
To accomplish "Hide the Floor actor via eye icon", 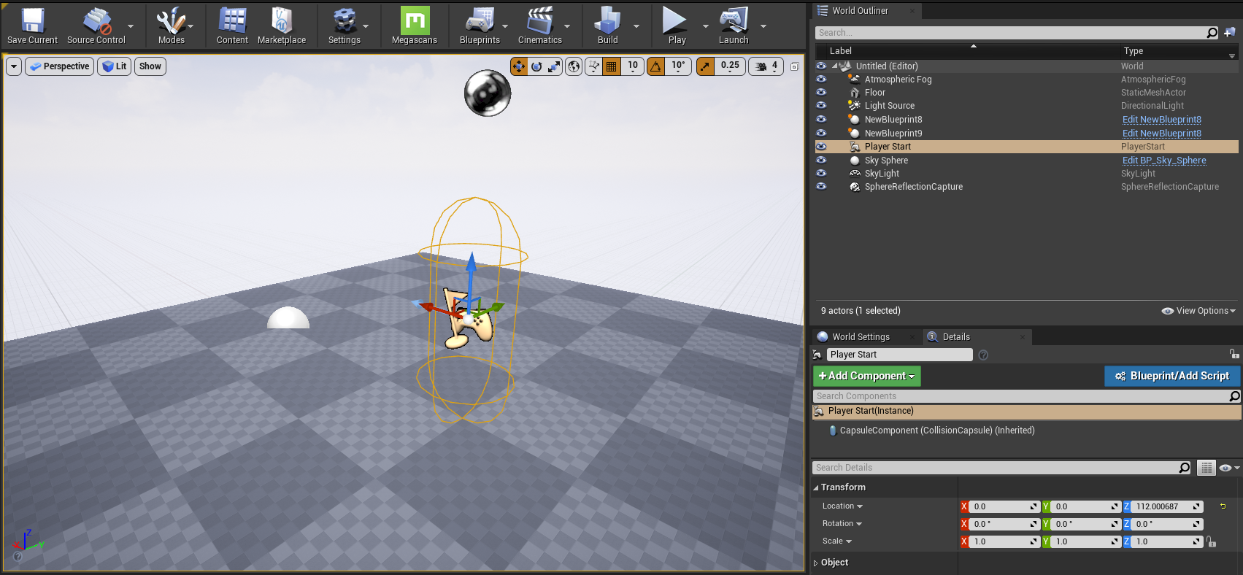I will coord(821,93).
